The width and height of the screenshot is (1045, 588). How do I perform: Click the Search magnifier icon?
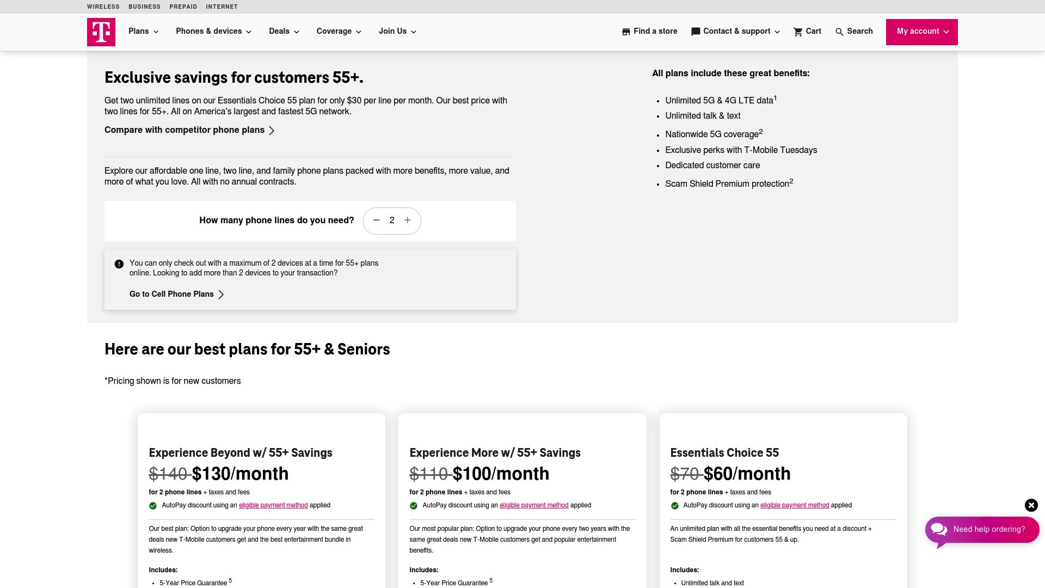pos(839,32)
